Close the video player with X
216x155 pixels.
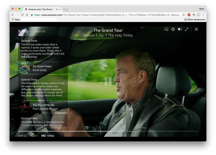tap(196, 29)
